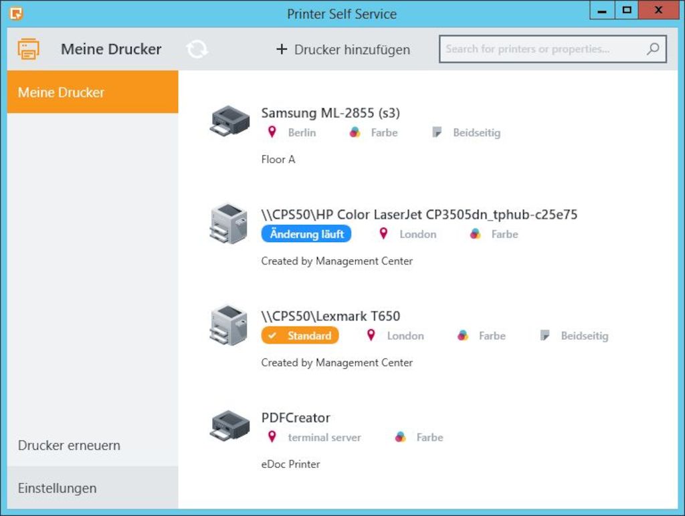
Task: Minimize the Printer Self Service window
Action: [602, 10]
